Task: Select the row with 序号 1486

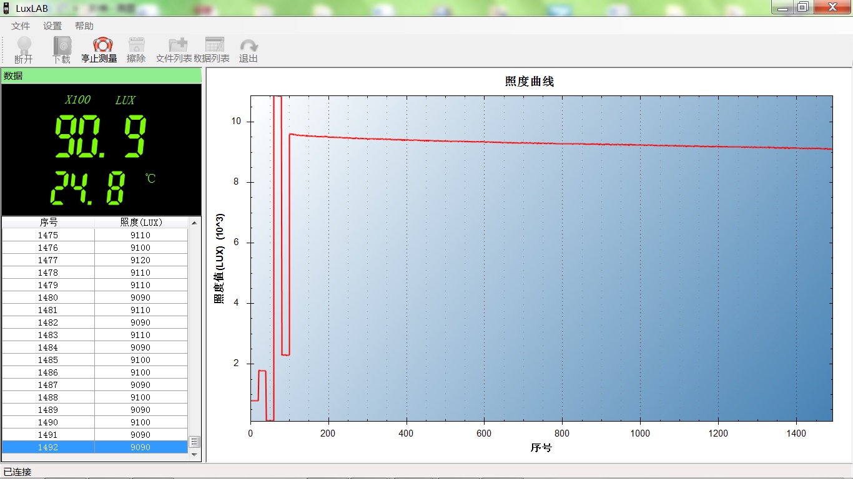Action: tap(95, 372)
